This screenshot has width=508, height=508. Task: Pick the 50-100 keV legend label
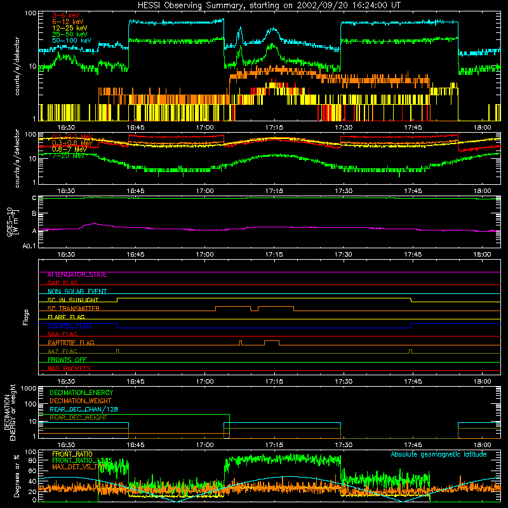[72, 41]
